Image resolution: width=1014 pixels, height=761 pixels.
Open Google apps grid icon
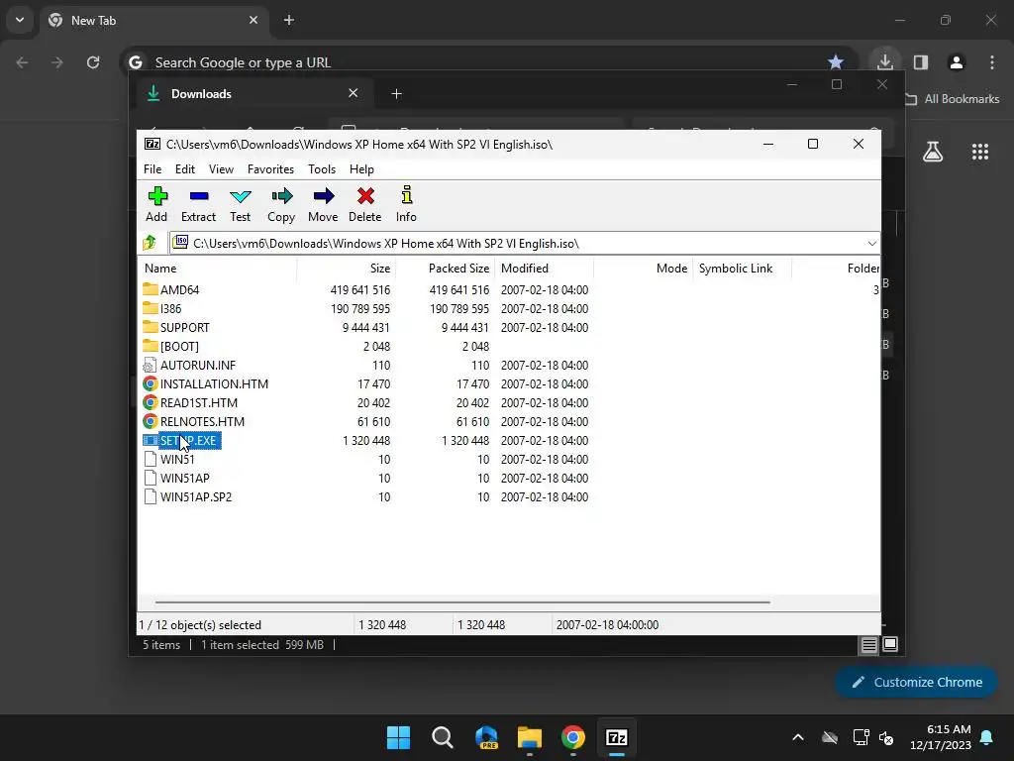tap(980, 152)
